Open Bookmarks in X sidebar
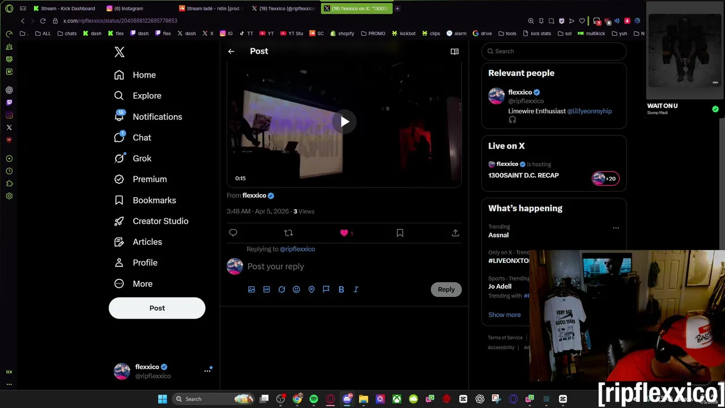 click(x=145, y=200)
